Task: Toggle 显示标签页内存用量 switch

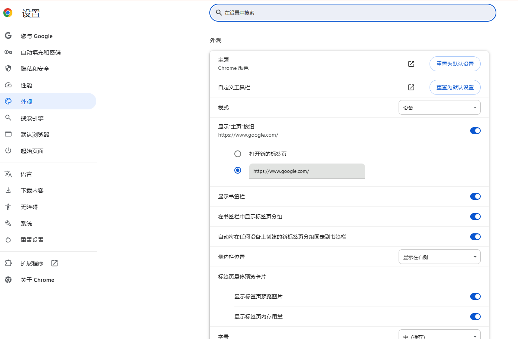Action: (x=475, y=317)
